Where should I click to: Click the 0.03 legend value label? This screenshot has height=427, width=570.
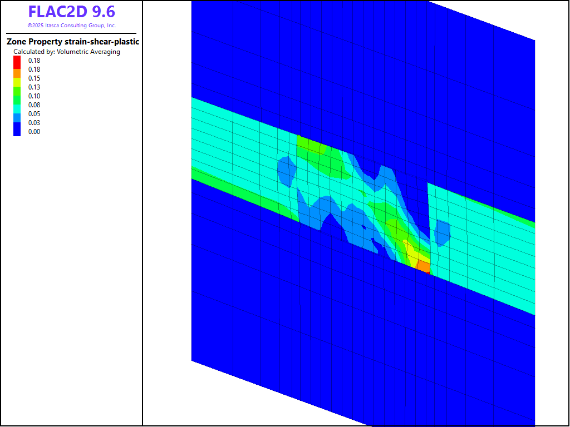(35, 123)
